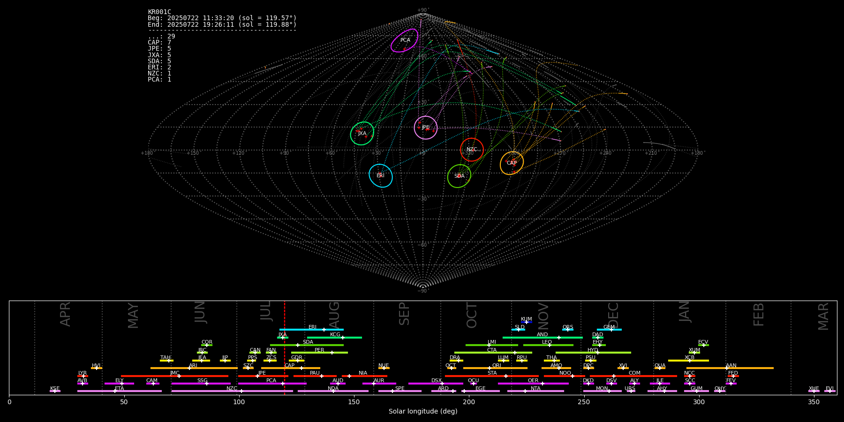This screenshot has height=422, width=844.
Task: Click the '...: 29' sporadic count entry
Action: click(161, 37)
